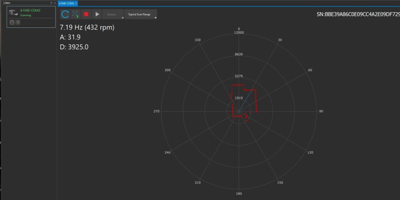Close the Lidars panel

coord(54,3)
